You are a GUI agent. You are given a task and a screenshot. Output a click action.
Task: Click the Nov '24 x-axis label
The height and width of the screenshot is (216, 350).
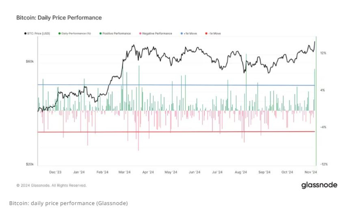pyautogui.click(x=311, y=172)
